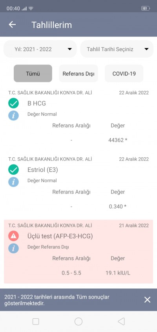Tap arrow on the year selector
The height and width of the screenshot is (332, 157).
[69, 49]
